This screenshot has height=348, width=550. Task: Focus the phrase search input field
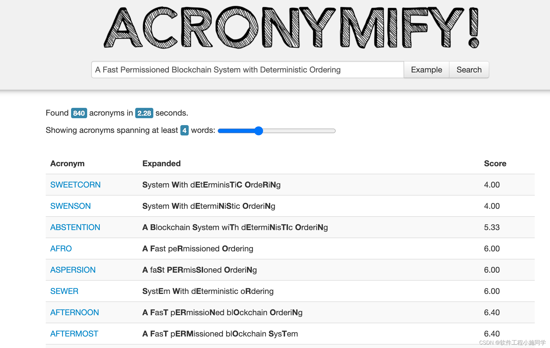(x=248, y=70)
